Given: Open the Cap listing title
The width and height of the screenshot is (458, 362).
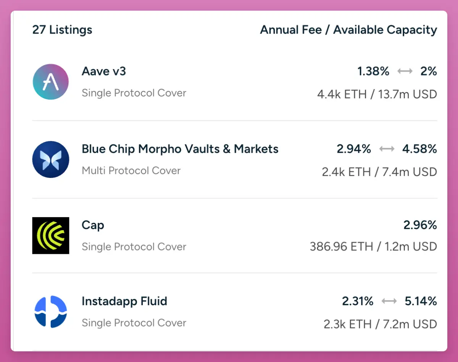Looking at the screenshot, I should tap(93, 225).
